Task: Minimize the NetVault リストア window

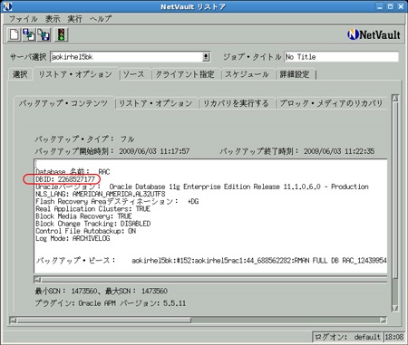Action: [380, 6]
